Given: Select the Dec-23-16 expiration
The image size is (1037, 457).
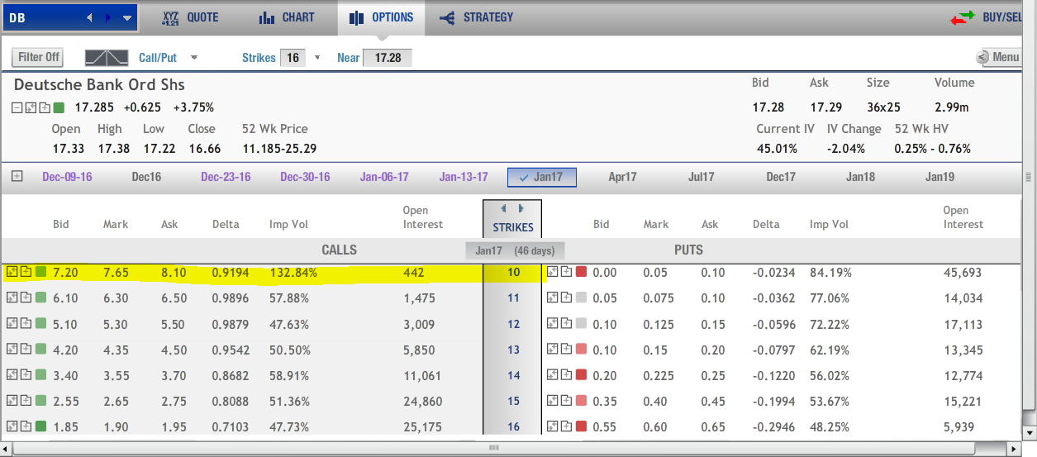Looking at the screenshot, I should (226, 177).
